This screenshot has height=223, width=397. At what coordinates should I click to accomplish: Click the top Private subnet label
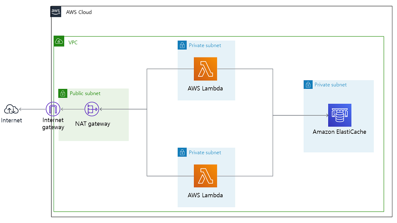pyautogui.click(x=205, y=45)
